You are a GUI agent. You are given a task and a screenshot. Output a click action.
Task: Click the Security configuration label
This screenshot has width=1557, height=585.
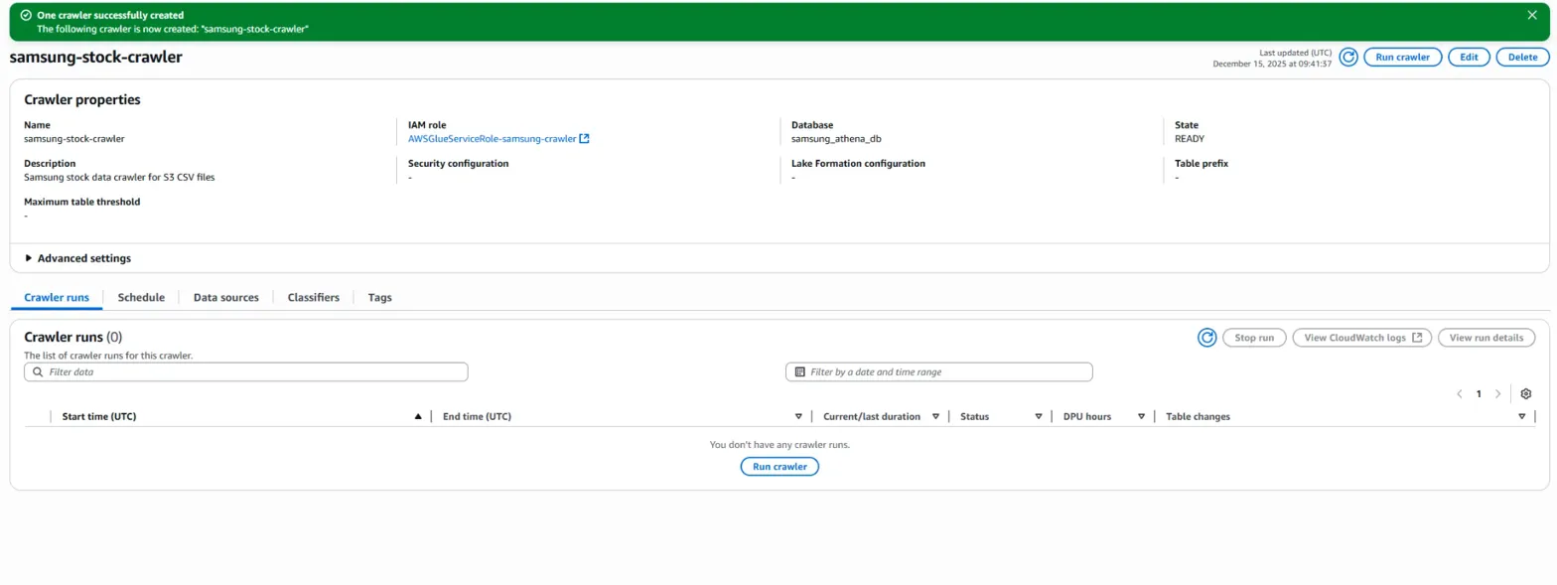(458, 163)
